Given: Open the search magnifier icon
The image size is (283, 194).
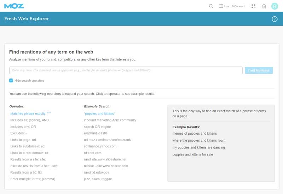Looking at the screenshot, I should pos(211,6).
